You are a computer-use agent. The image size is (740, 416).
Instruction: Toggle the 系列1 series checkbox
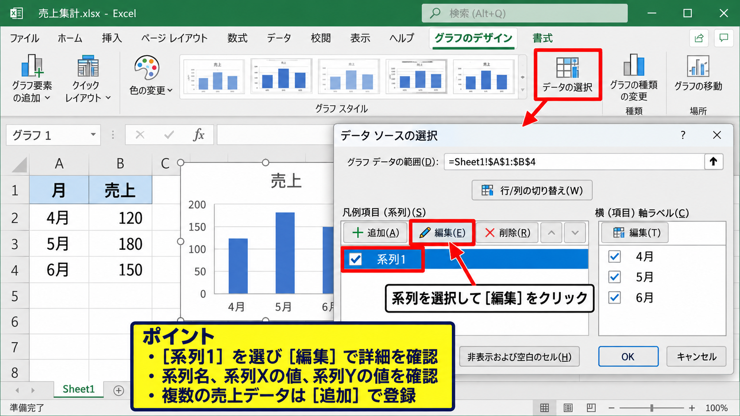click(355, 259)
